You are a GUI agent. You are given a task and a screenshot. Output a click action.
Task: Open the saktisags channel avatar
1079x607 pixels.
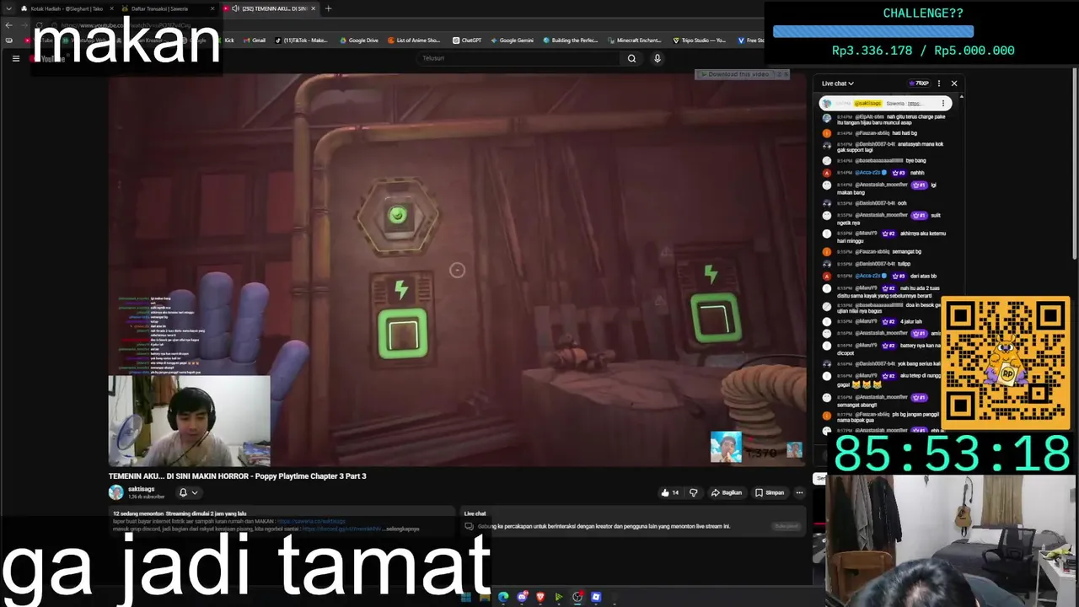pos(115,492)
